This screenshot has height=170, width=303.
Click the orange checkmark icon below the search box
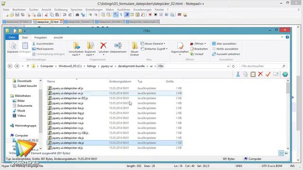click(268, 74)
